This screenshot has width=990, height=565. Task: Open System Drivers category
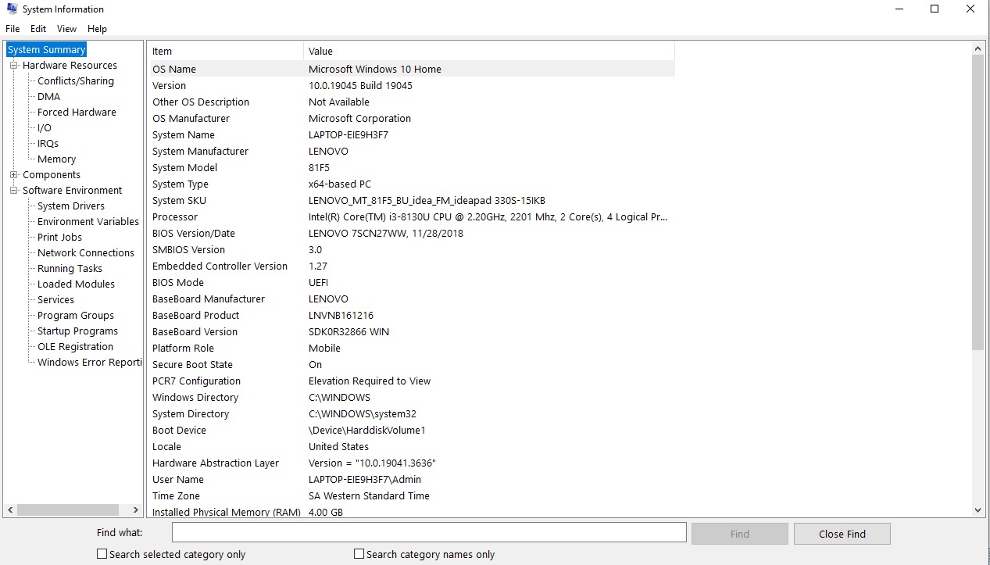click(x=71, y=206)
